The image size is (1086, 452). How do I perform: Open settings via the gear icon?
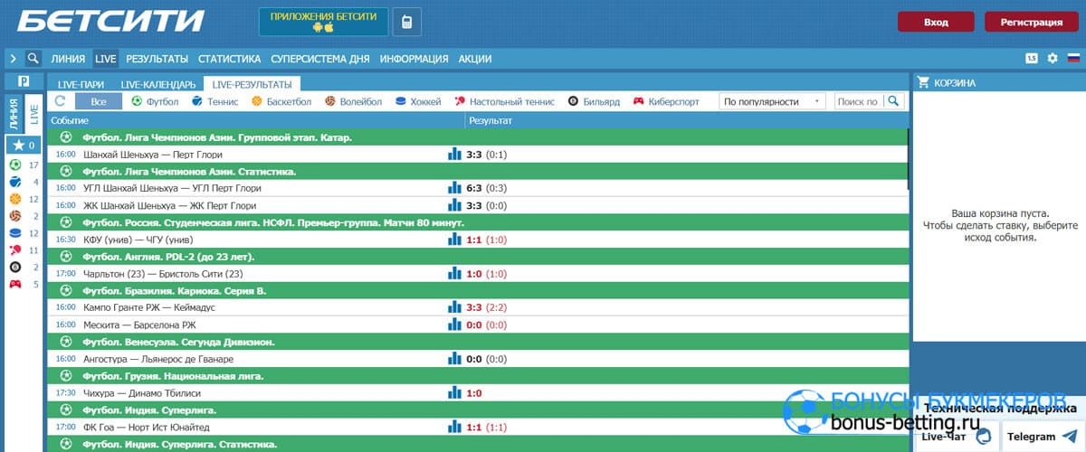point(1053,59)
